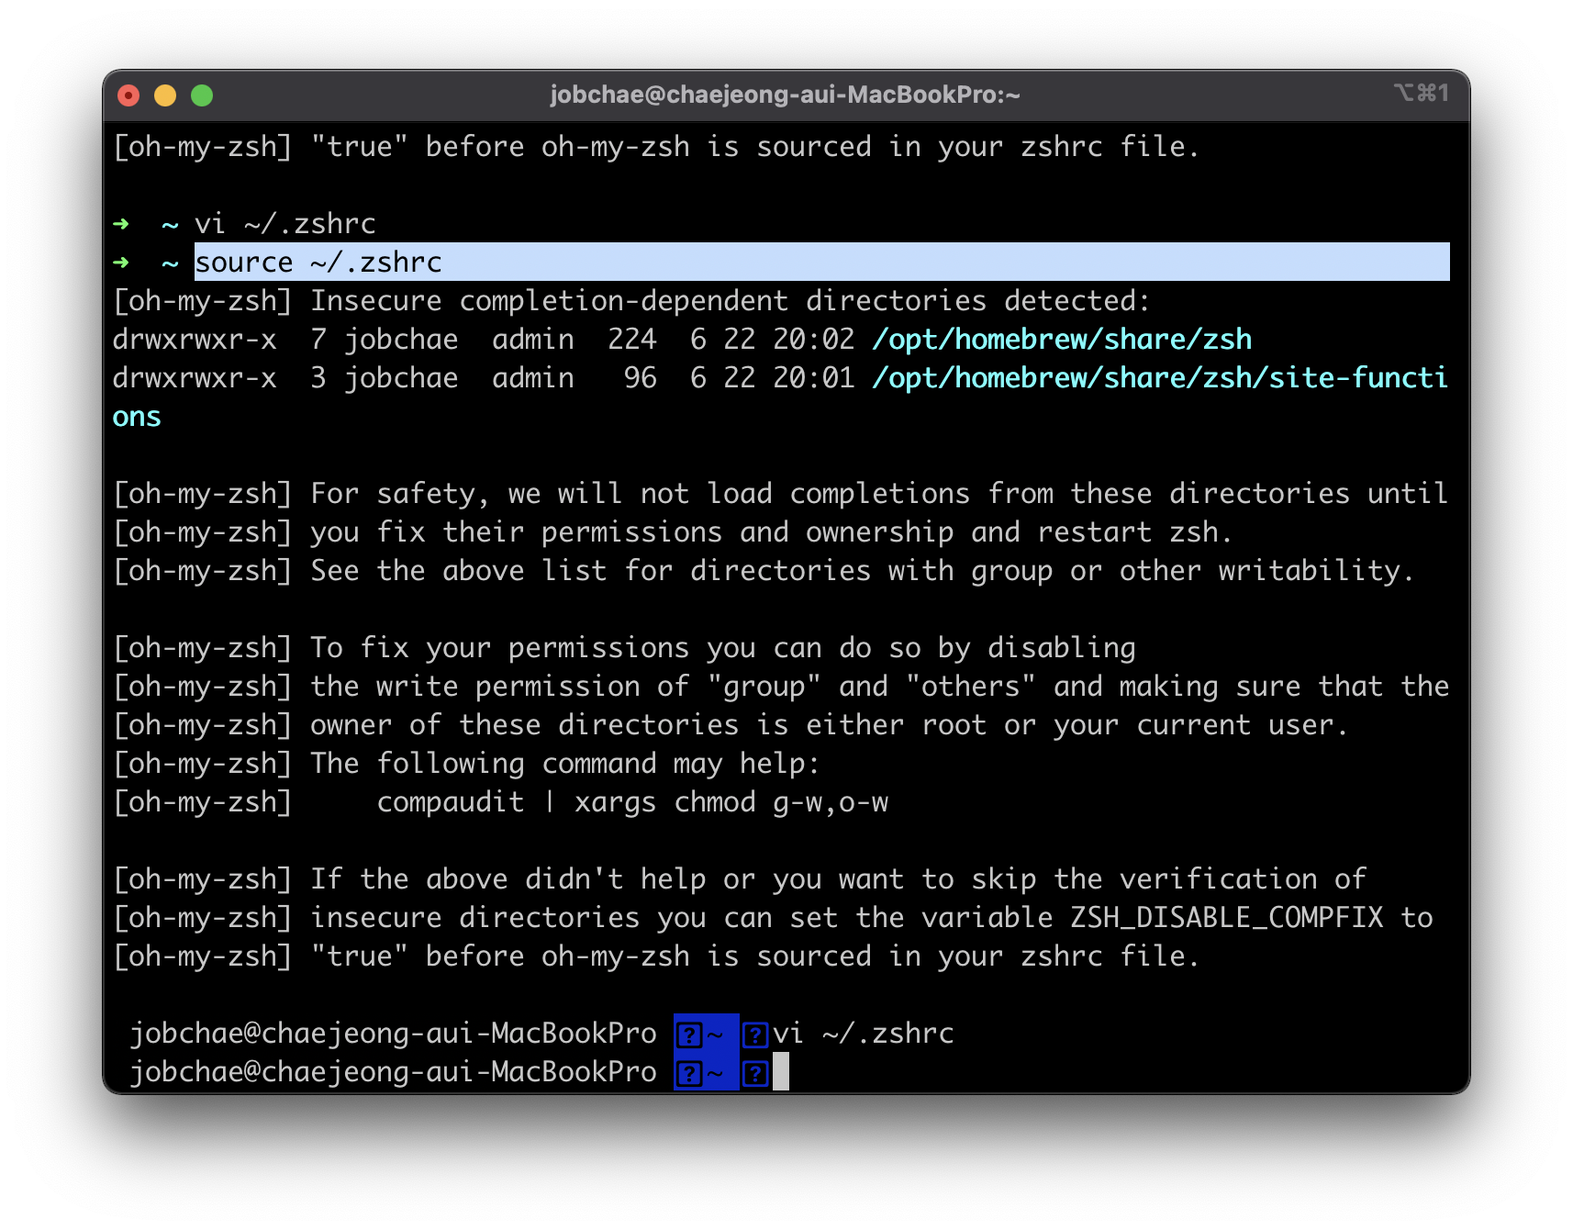Click the top '"true" before oh-my-zsh is sourced' line
The height and width of the screenshot is (1230, 1573).
click(656, 147)
